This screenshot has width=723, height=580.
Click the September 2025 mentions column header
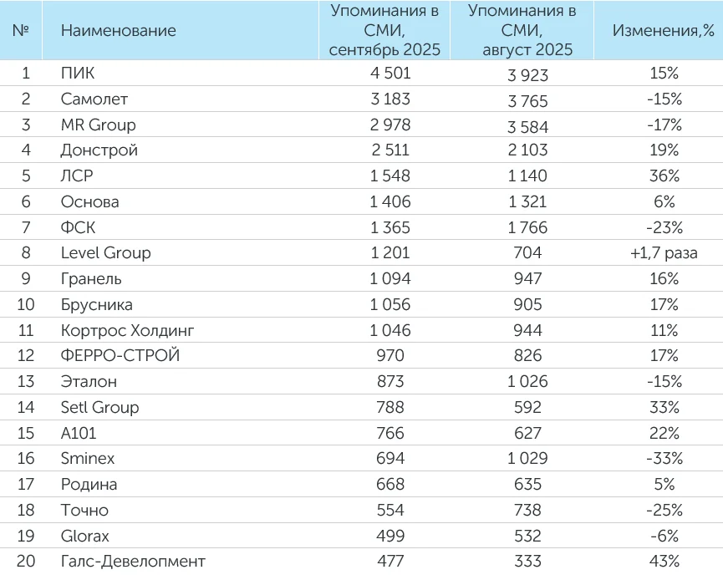click(384, 31)
